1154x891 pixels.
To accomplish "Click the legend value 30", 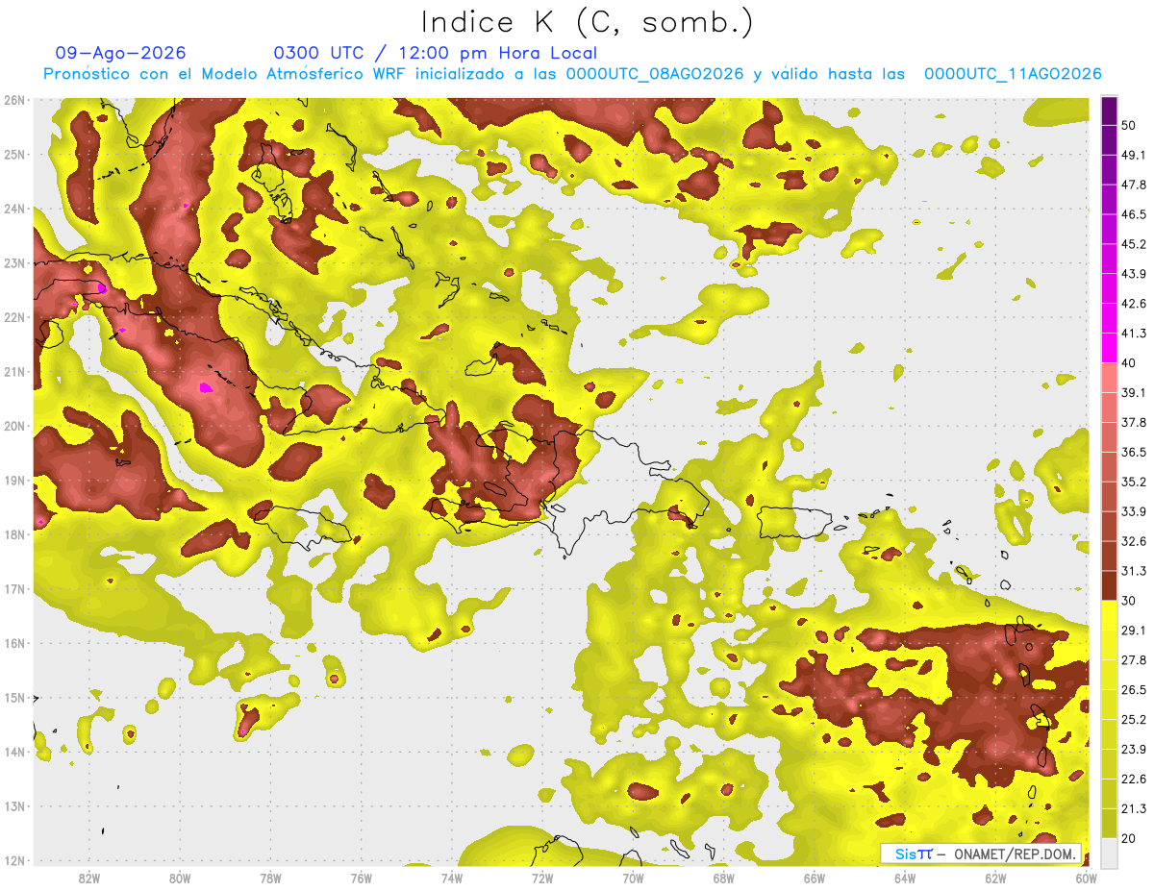I will (1130, 601).
